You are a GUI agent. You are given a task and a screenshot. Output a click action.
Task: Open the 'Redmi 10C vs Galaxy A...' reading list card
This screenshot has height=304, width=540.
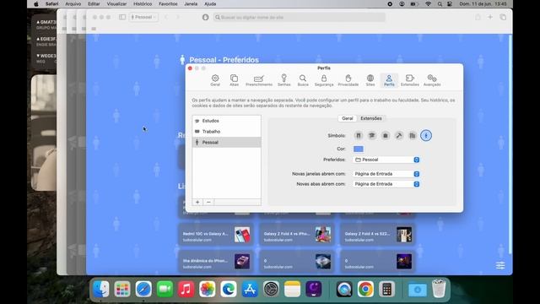tap(216, 235)
